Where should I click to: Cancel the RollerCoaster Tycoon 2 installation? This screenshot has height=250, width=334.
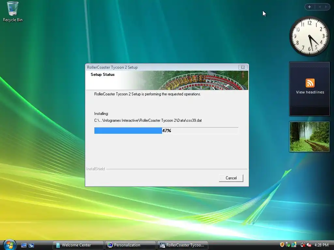tap(231, 178)
